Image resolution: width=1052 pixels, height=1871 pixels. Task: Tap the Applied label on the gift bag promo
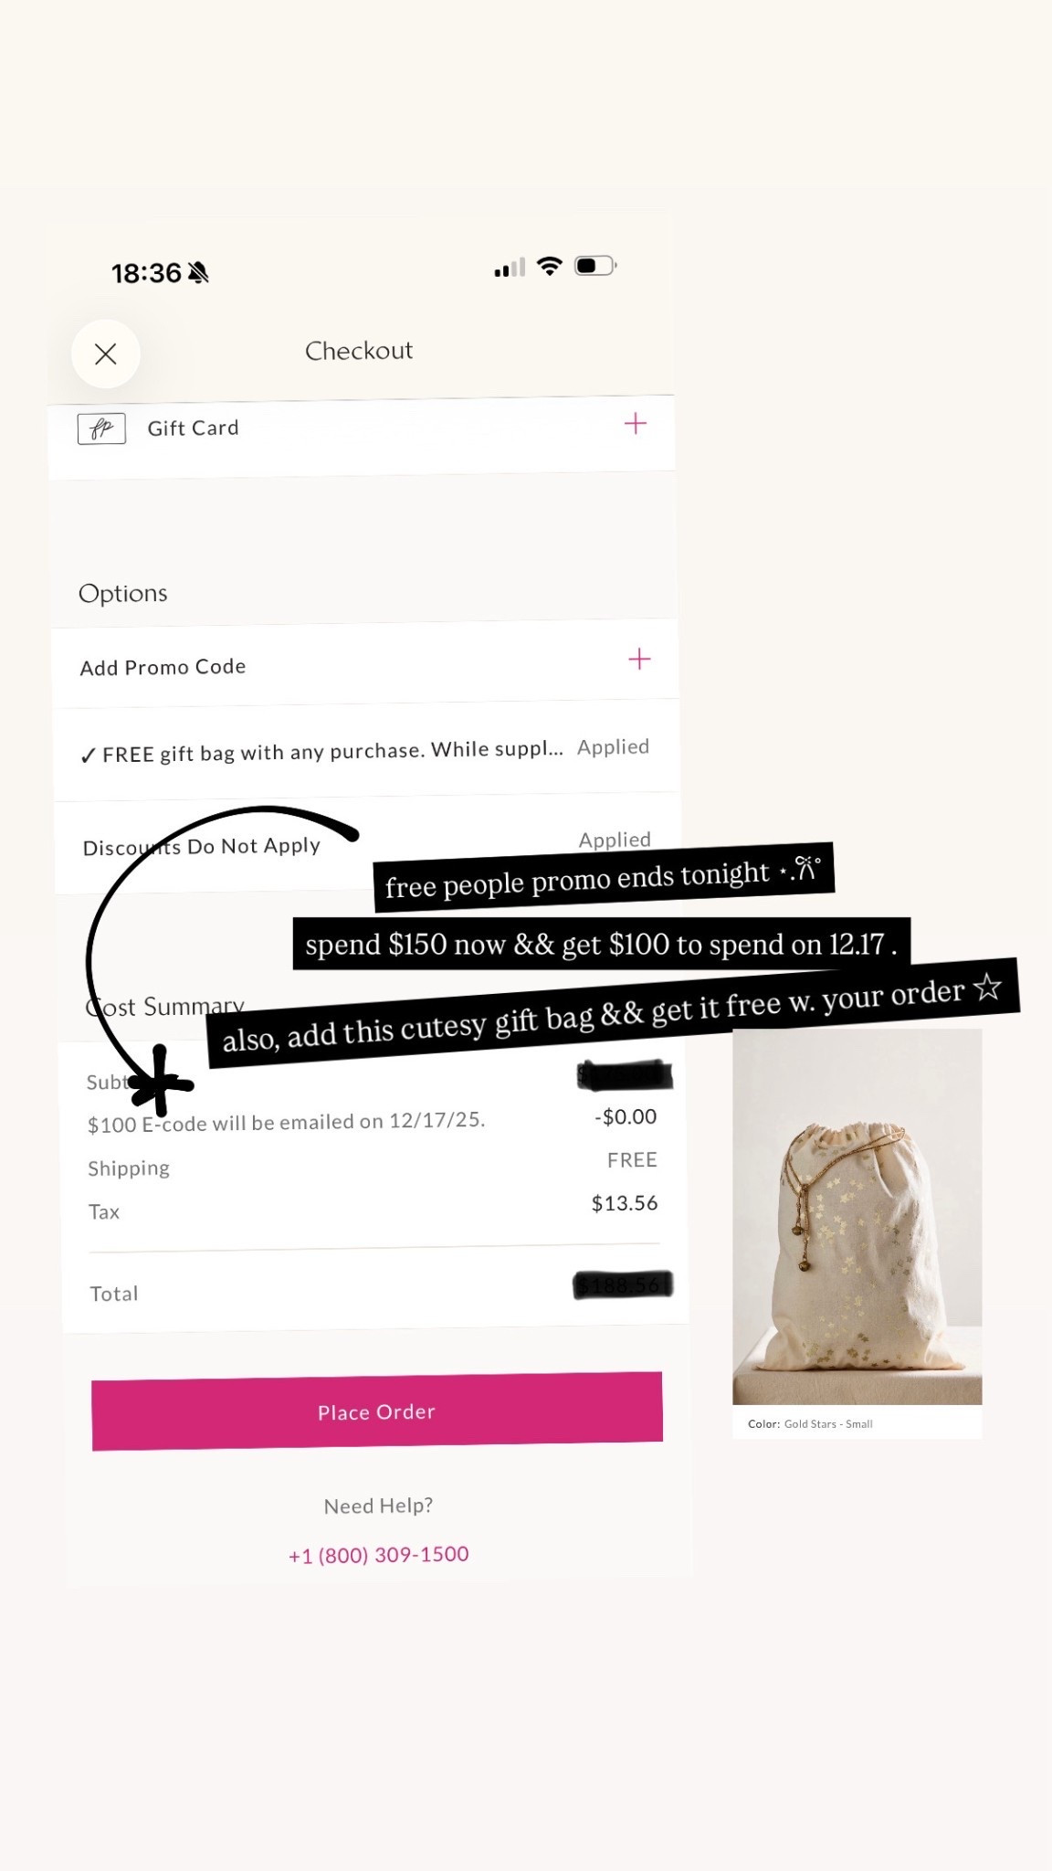[x=613, y=746]
